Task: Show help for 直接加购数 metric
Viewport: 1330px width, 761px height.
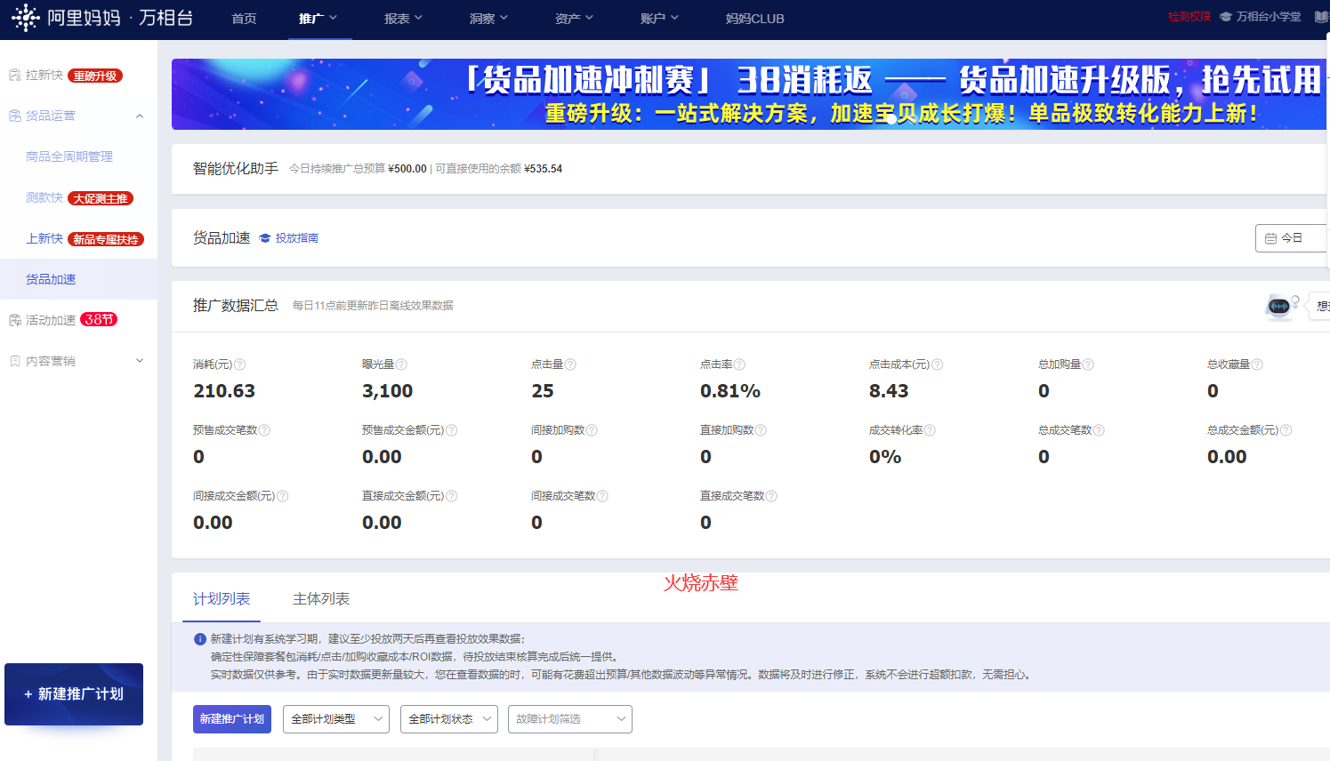Action: pos(761,430)
